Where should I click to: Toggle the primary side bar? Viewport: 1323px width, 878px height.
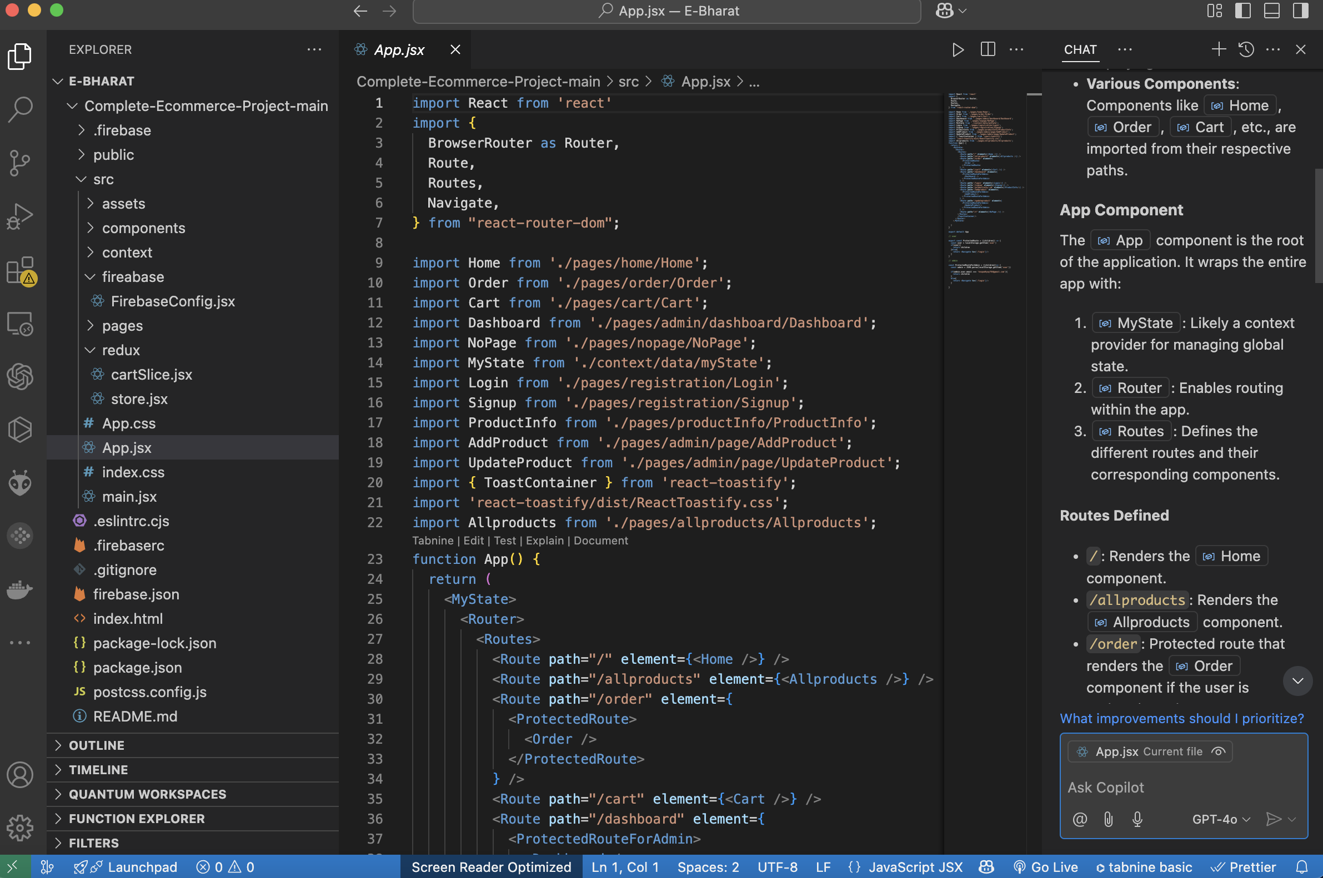tap(1242, 11)
